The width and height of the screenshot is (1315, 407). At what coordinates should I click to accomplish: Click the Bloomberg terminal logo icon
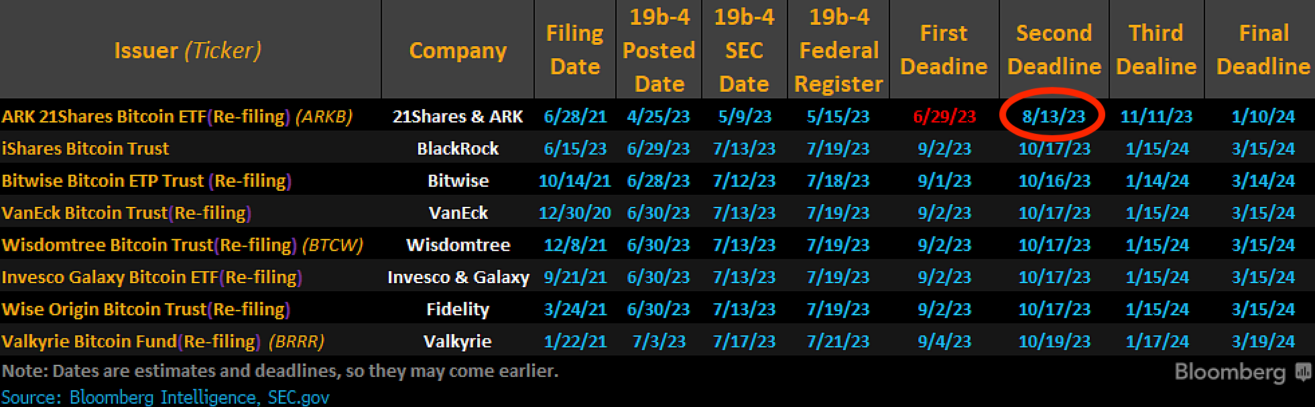click(1303, 372)
